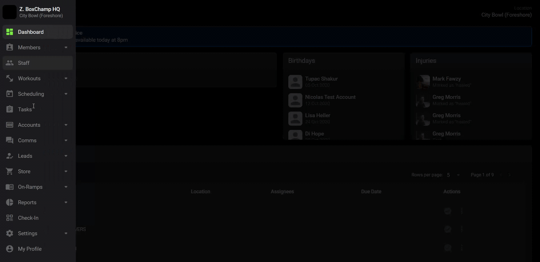Click Page 1 of 9 text
540x262 pixels.
(x=482, y=175)
